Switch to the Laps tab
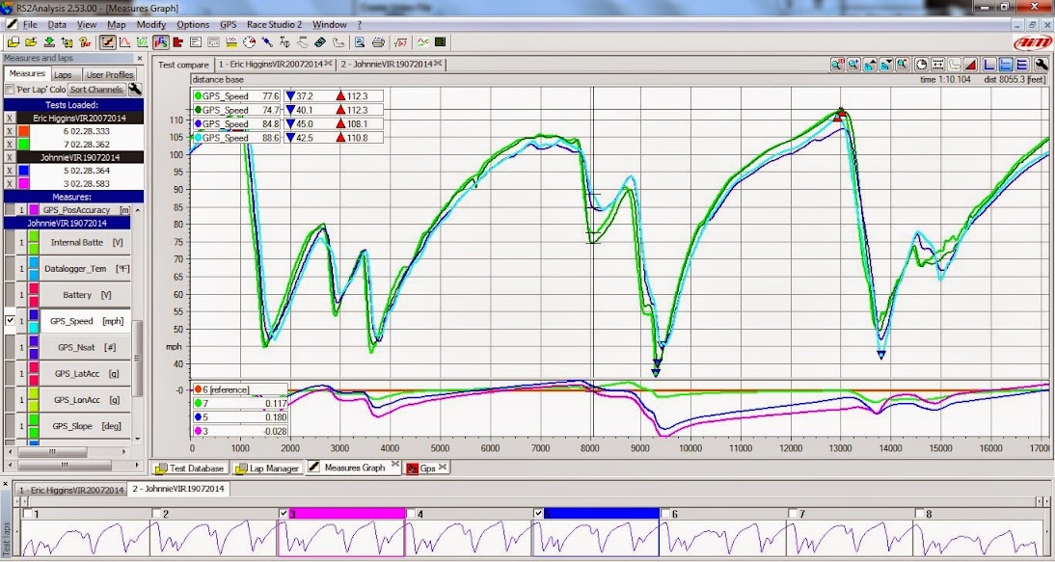This screenshot has height=562, width=1055. tap(66, 74)
